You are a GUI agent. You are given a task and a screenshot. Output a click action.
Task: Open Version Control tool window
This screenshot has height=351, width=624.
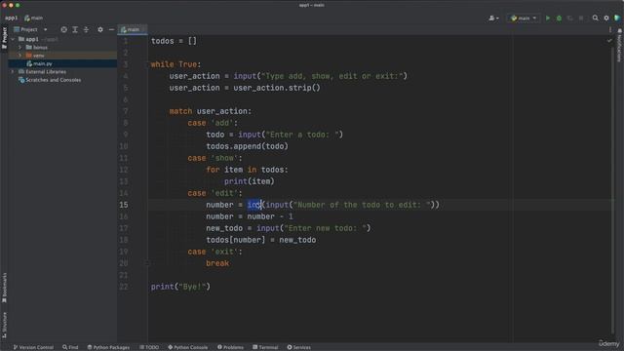click(x=33, y=347)
